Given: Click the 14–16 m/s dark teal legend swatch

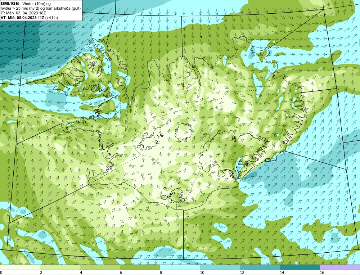Looking at the screenshot, I should coord(300,267).
